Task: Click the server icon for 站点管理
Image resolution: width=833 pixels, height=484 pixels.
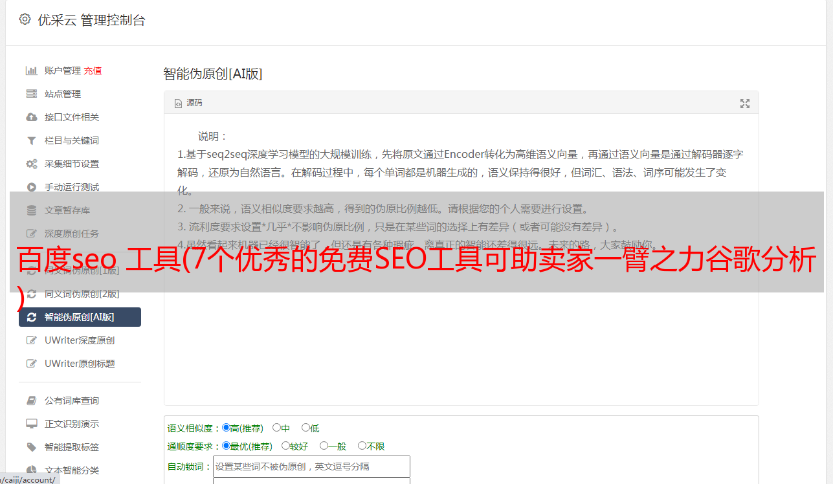Action: (31, 94)
